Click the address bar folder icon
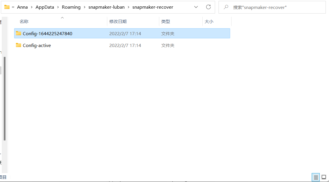This screenshot has width=329, height=182. [x=7, y=7]
